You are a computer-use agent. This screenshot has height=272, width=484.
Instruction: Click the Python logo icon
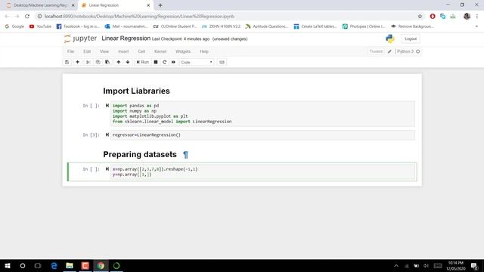[390, 39]
